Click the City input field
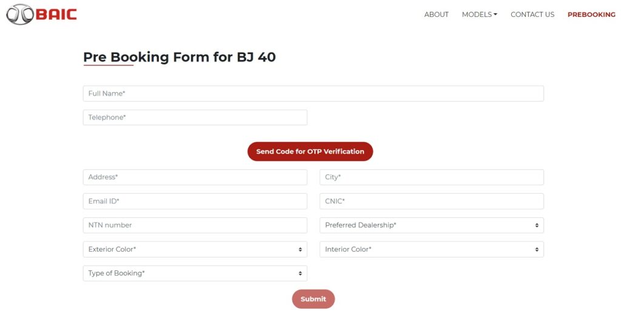Image resolution: width=621 pixels, height=311 pixels. coord(432,177)
